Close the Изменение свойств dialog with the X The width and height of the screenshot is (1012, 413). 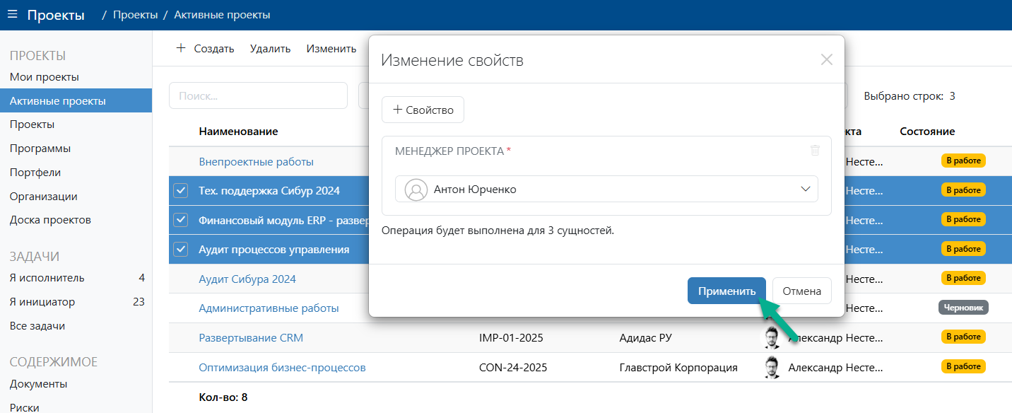[825, 59]
